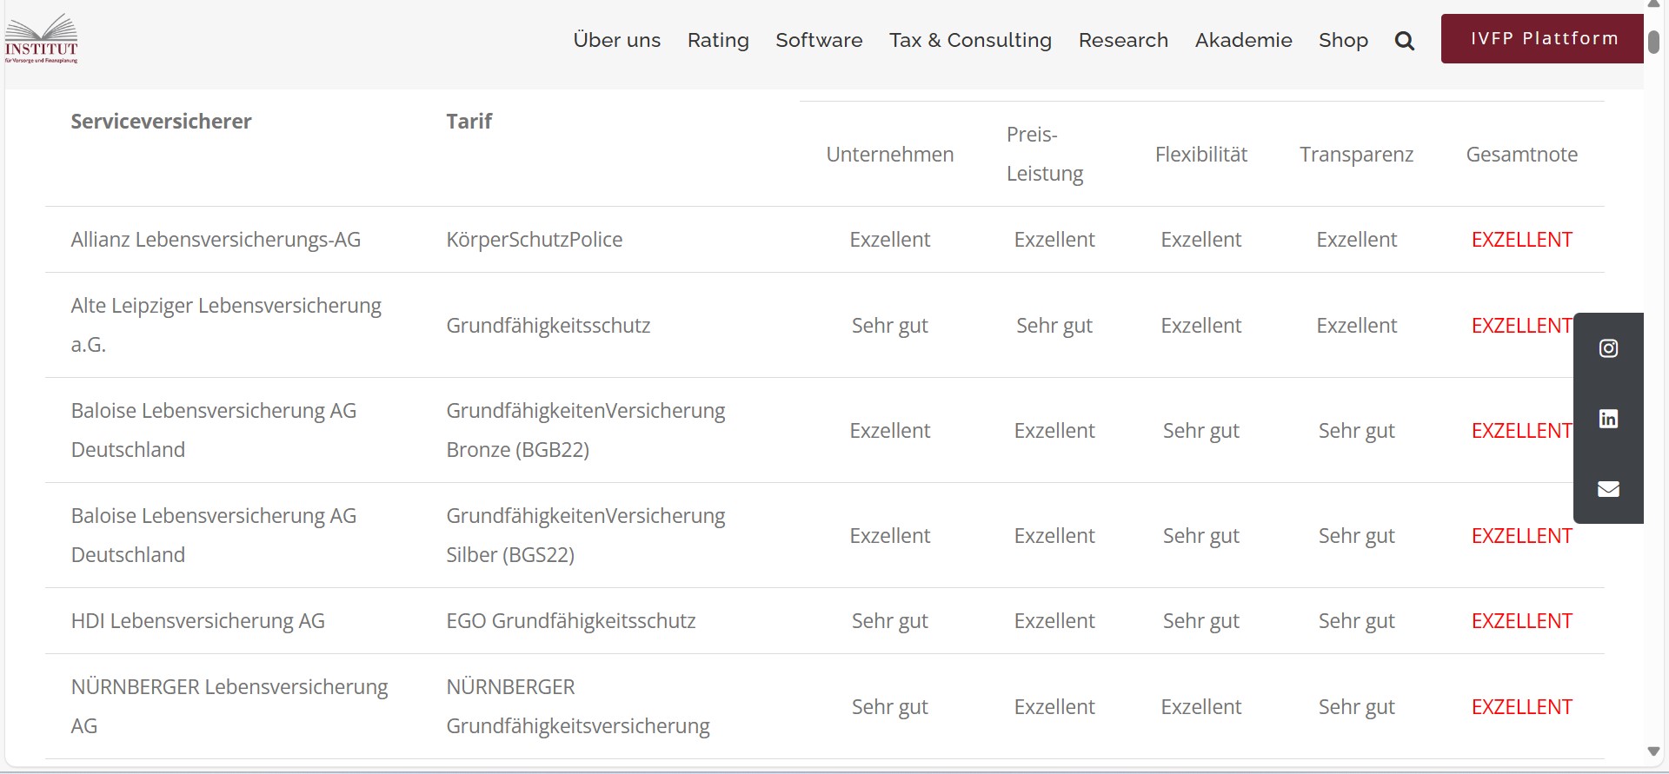The width and height of the screenshot is (1669, 774).
Task: Click the Tarif column header
Action: click(469, 121)
